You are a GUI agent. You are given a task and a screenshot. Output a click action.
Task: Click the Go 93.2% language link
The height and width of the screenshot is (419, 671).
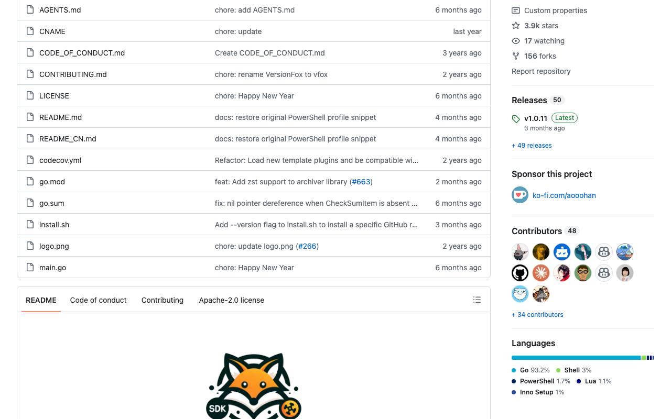(531, 370)
